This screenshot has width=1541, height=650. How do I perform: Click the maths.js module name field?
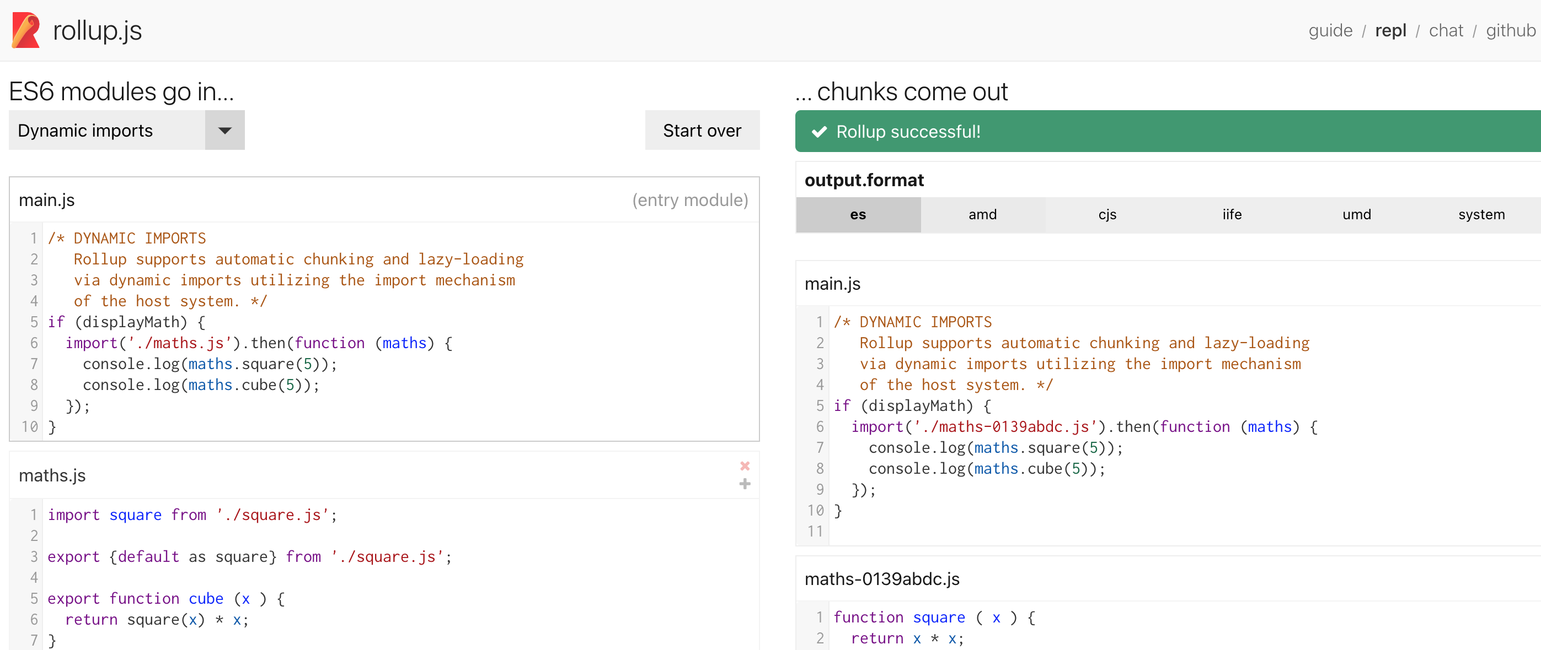[x=52, y=475]
